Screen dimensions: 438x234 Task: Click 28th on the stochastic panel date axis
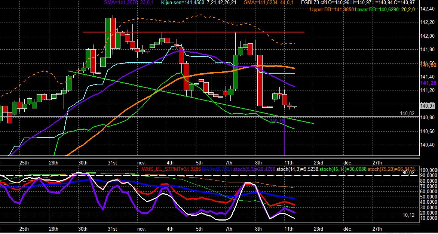click(x=53, y=229)
